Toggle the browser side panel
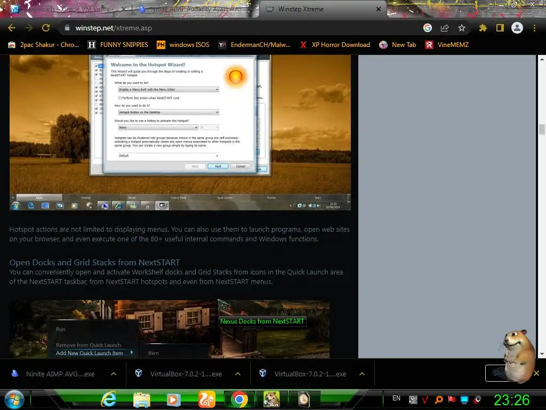Screen dimensions: 546x410 point(500,28)
